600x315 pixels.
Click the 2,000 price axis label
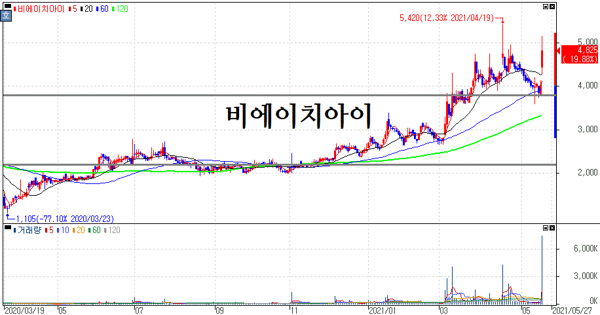pos(588,173)
